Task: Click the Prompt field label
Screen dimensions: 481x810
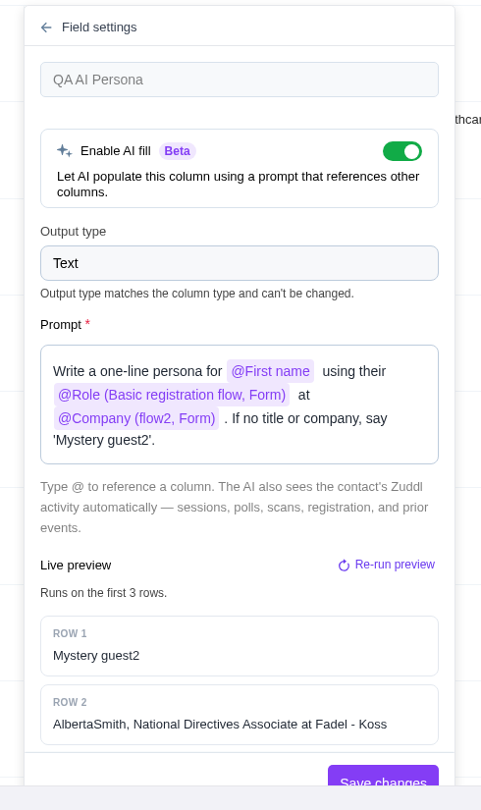Action: [61, 324]
